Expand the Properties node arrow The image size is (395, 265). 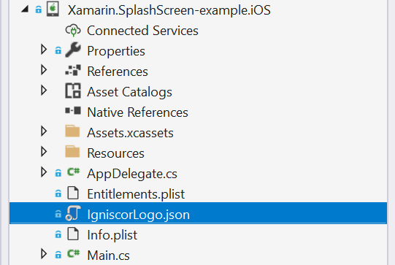pos(44,50)
